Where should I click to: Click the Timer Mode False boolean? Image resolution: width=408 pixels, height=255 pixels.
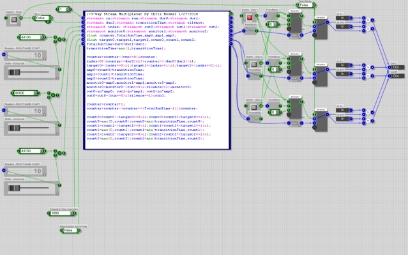click(306, 5)
